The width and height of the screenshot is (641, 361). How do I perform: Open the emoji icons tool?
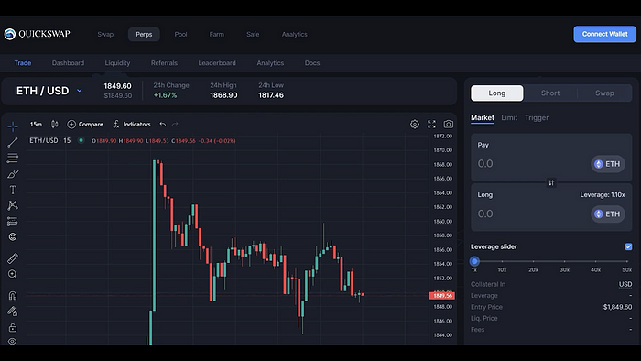13,236
